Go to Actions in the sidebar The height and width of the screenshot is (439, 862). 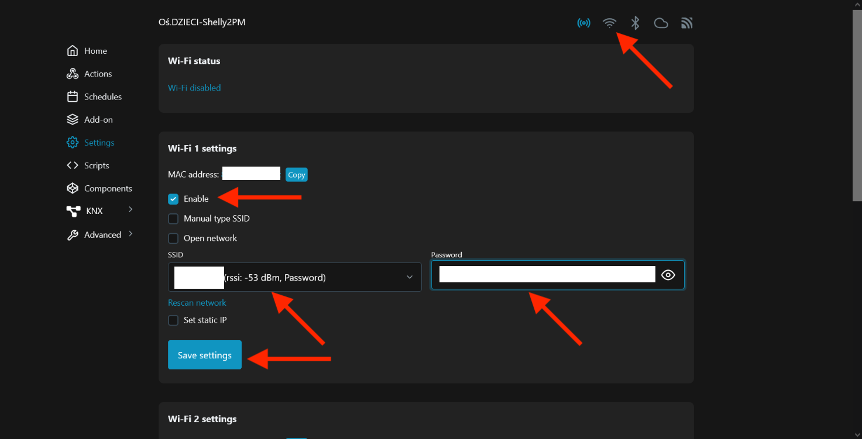[98, 74]
